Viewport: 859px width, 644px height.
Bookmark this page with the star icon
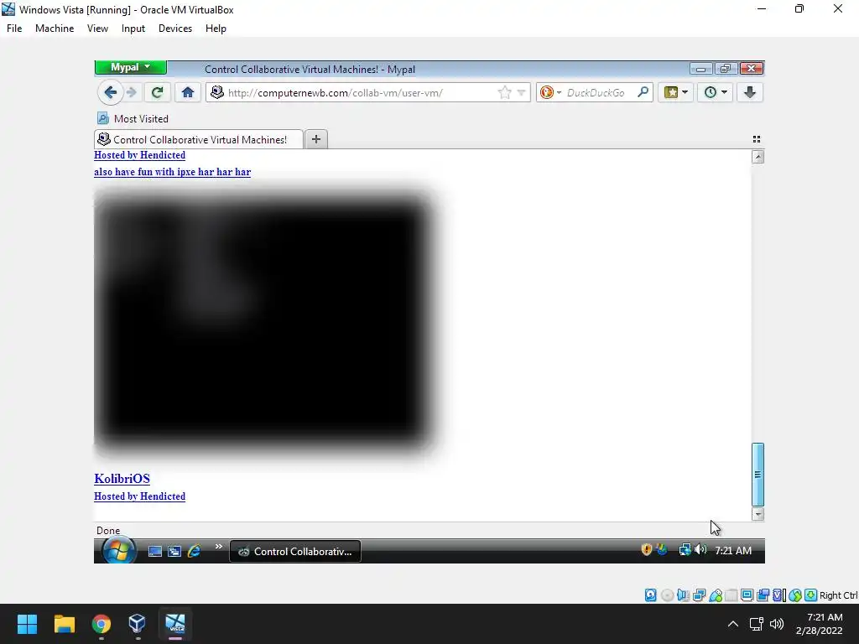(504, 92)
